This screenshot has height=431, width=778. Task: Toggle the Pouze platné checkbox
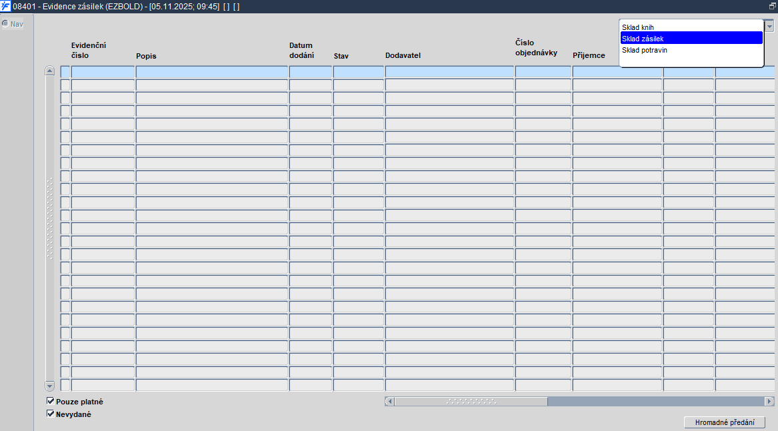pos(50,401)
